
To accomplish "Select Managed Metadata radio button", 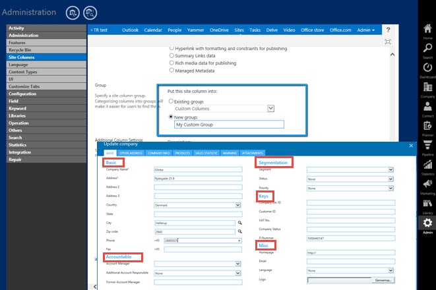I will pyautogui.click(x=171, y=71).
